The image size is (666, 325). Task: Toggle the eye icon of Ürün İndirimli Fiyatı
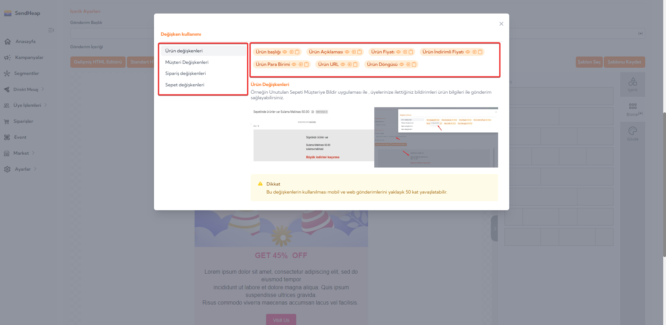[468, 52]
